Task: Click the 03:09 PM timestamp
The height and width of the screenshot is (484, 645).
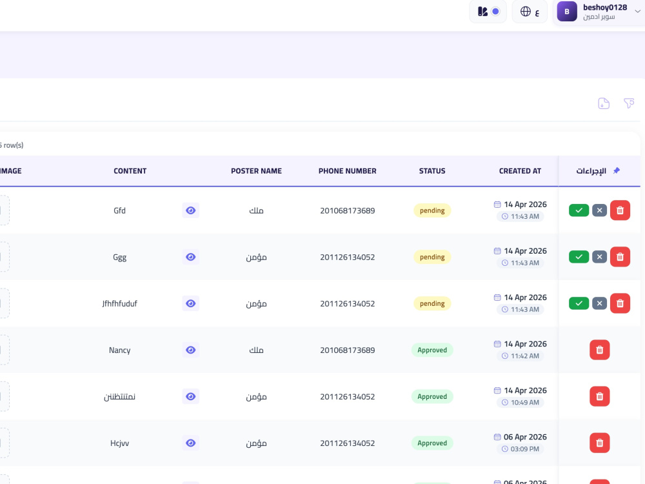Action: coord(525,449)
